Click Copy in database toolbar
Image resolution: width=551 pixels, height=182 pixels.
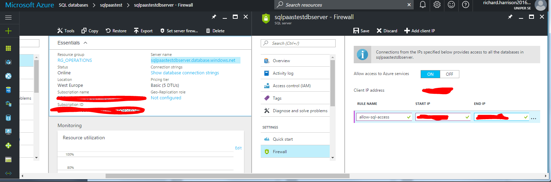(90, 31)
